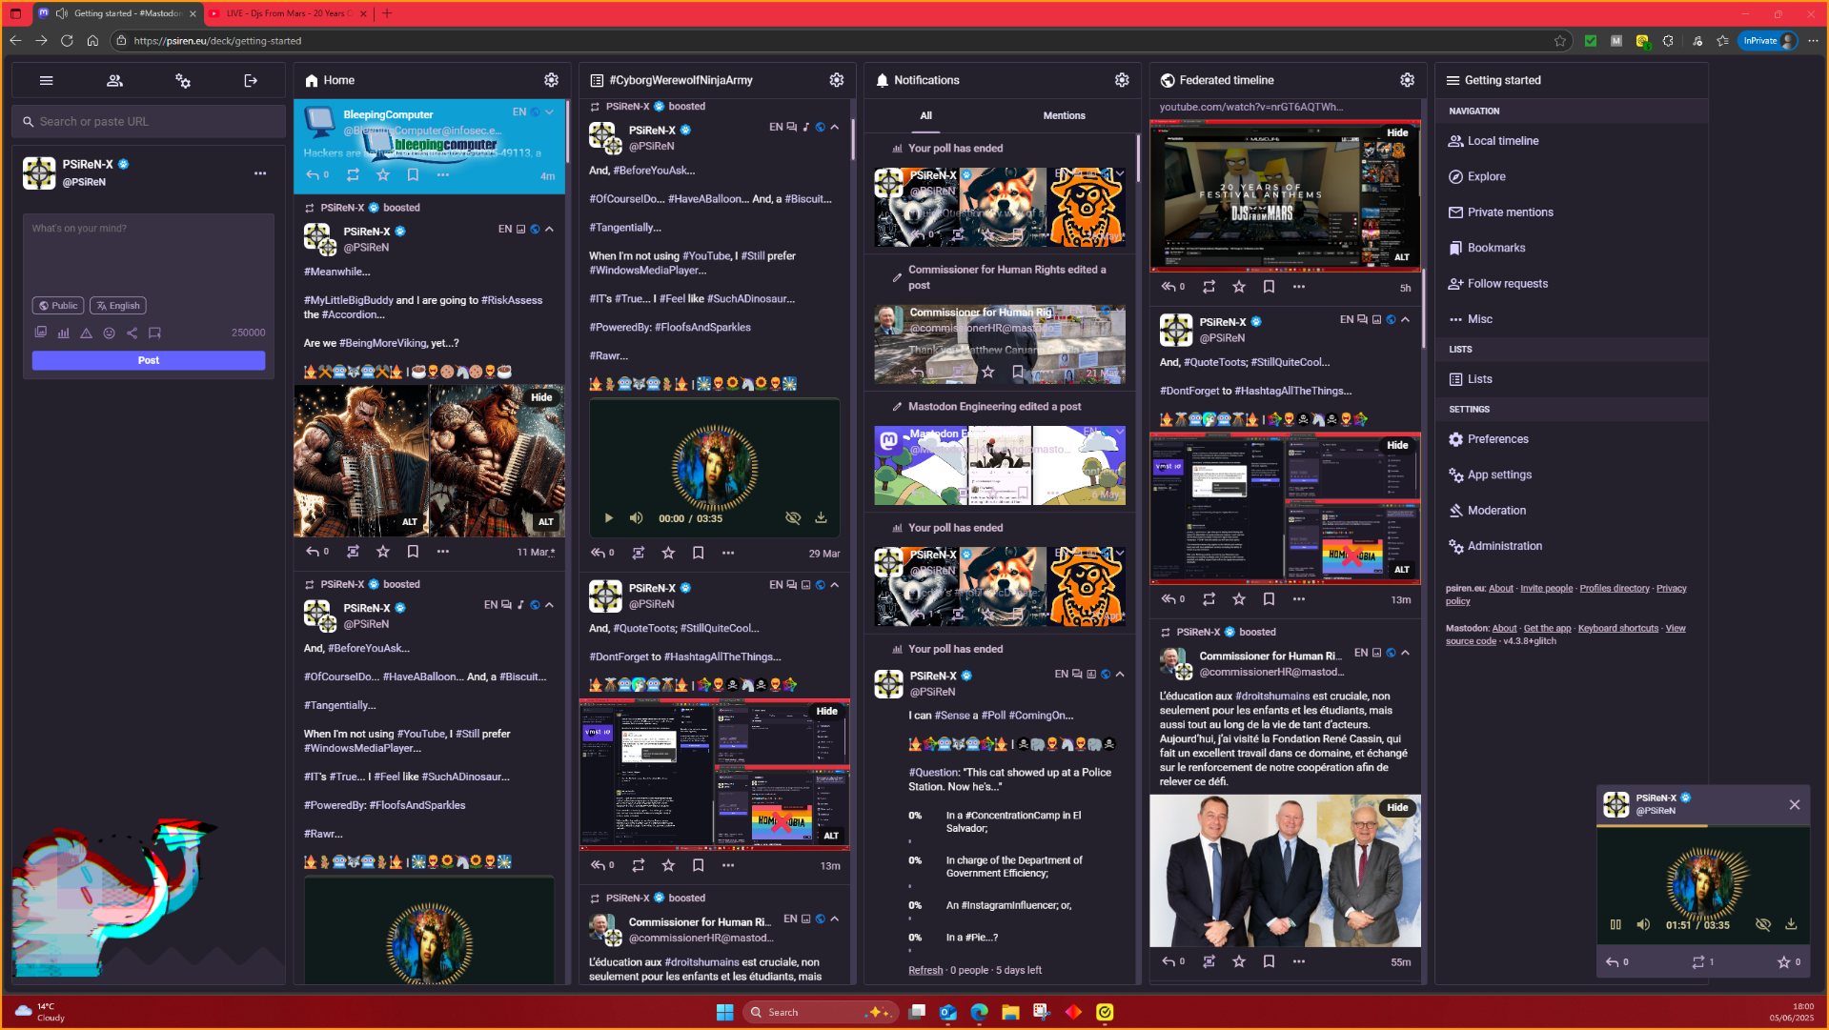Collapse the #Meanwhile post in the Home column
The height and width of the screenshot is (1030, 1829).
(549, 229)
